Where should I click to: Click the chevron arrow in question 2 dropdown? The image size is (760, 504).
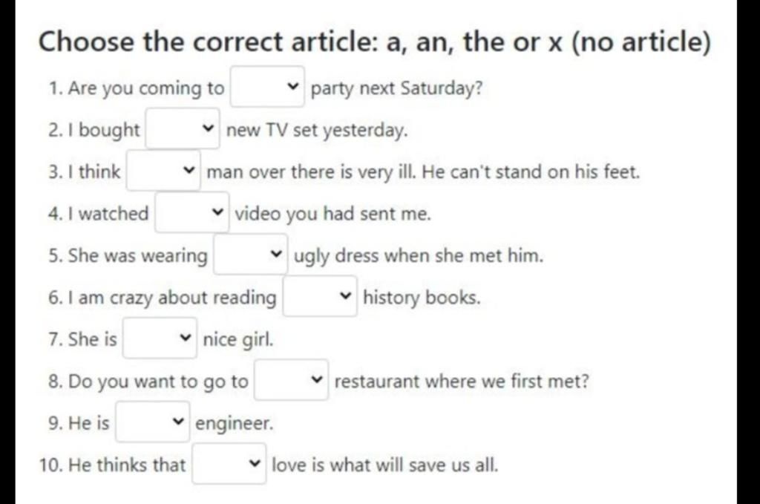(208, 128)
